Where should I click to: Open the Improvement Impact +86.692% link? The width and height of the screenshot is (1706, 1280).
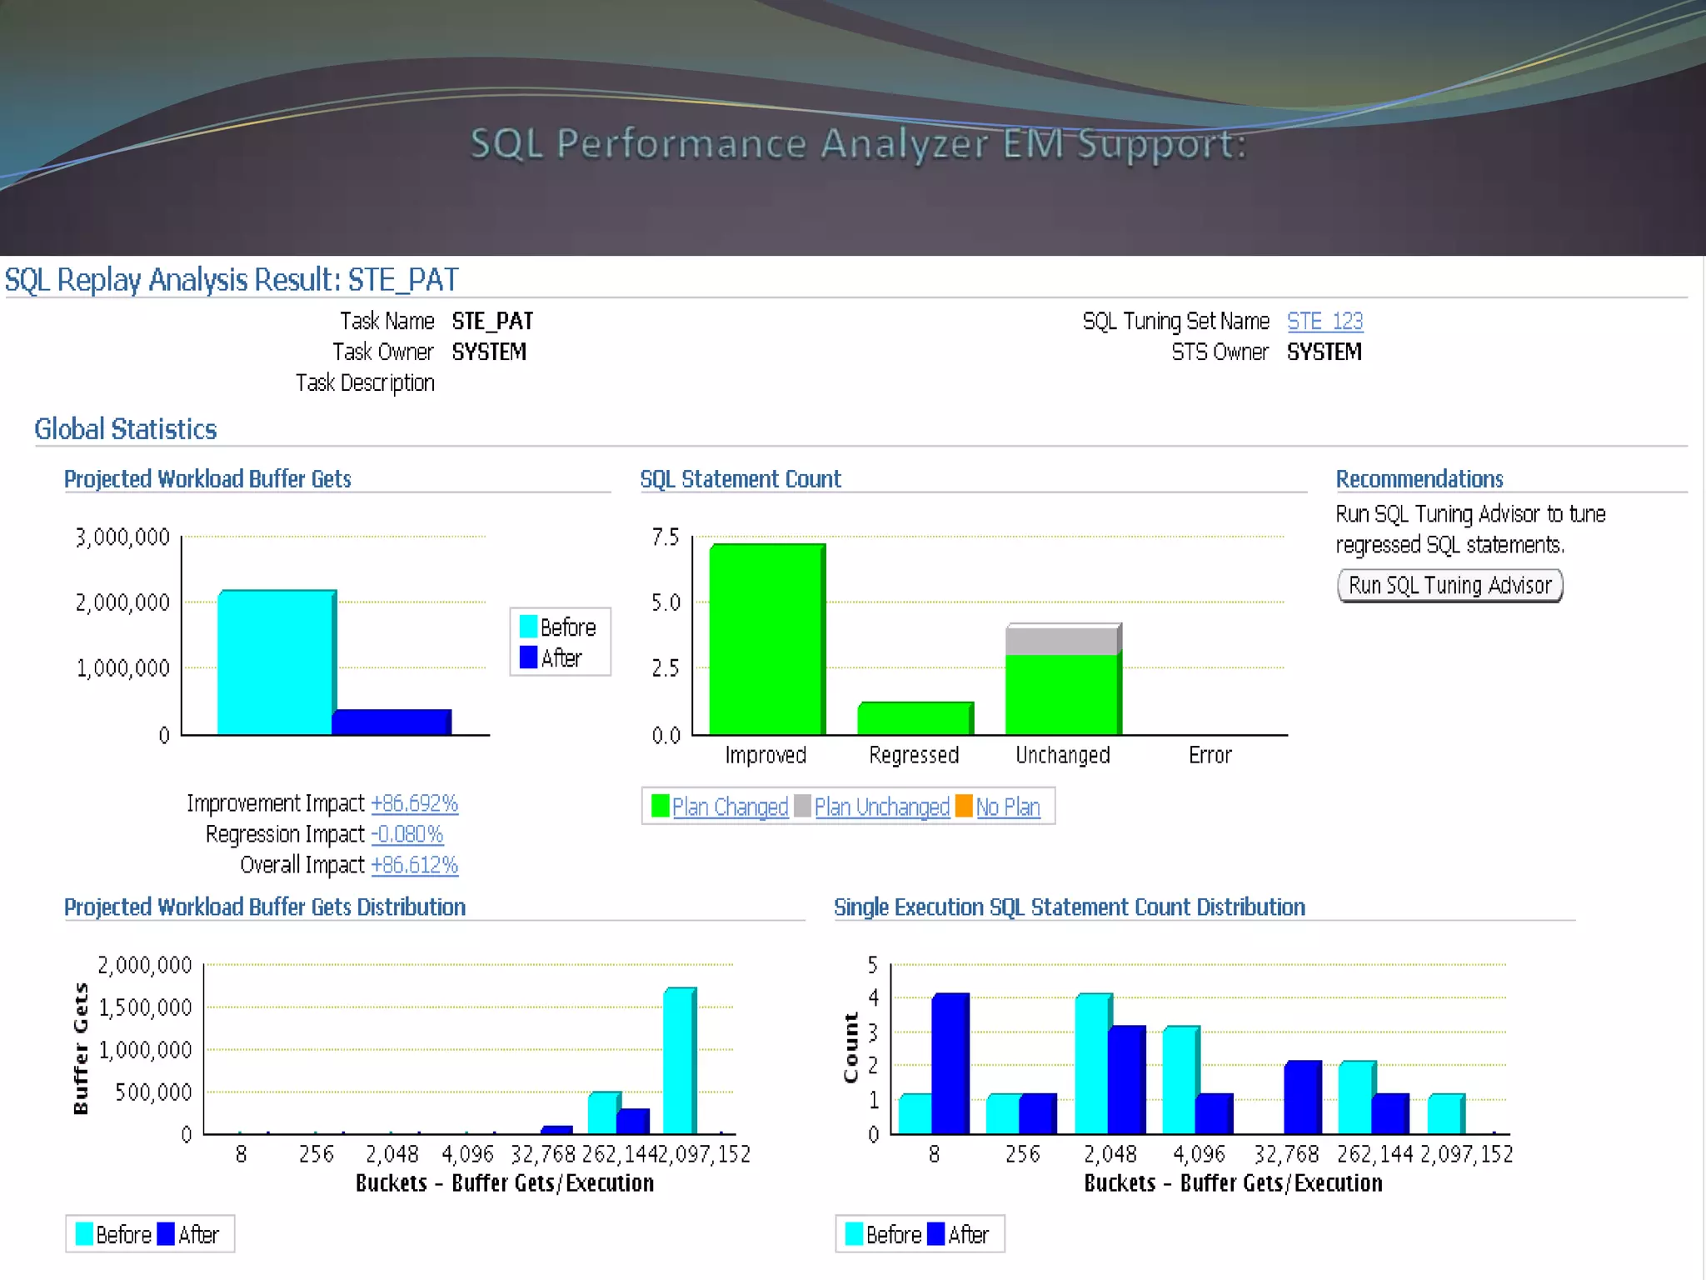tap(414, 803)
